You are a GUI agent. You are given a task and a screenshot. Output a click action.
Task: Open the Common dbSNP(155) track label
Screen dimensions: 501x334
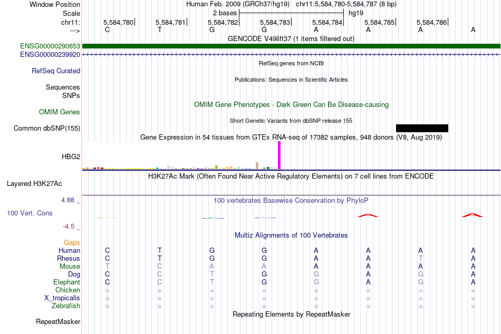click(47, 129)
